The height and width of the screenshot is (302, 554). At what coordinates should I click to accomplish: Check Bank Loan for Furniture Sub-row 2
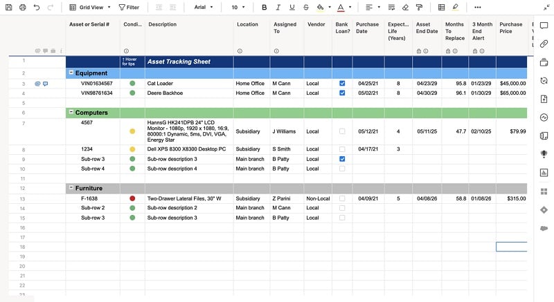pos(342,208)
